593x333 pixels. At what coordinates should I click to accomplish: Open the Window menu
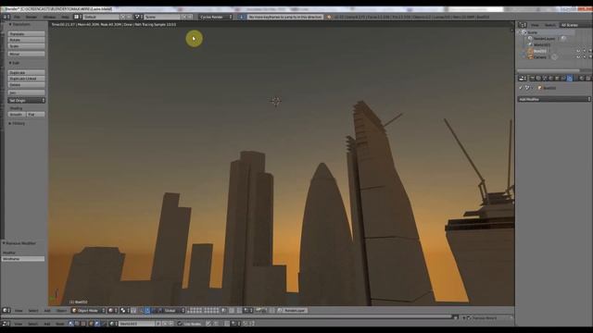(x=49, y=17)
